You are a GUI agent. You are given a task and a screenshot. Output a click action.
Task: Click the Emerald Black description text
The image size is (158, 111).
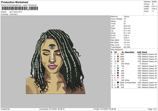(x=130, y=82)
